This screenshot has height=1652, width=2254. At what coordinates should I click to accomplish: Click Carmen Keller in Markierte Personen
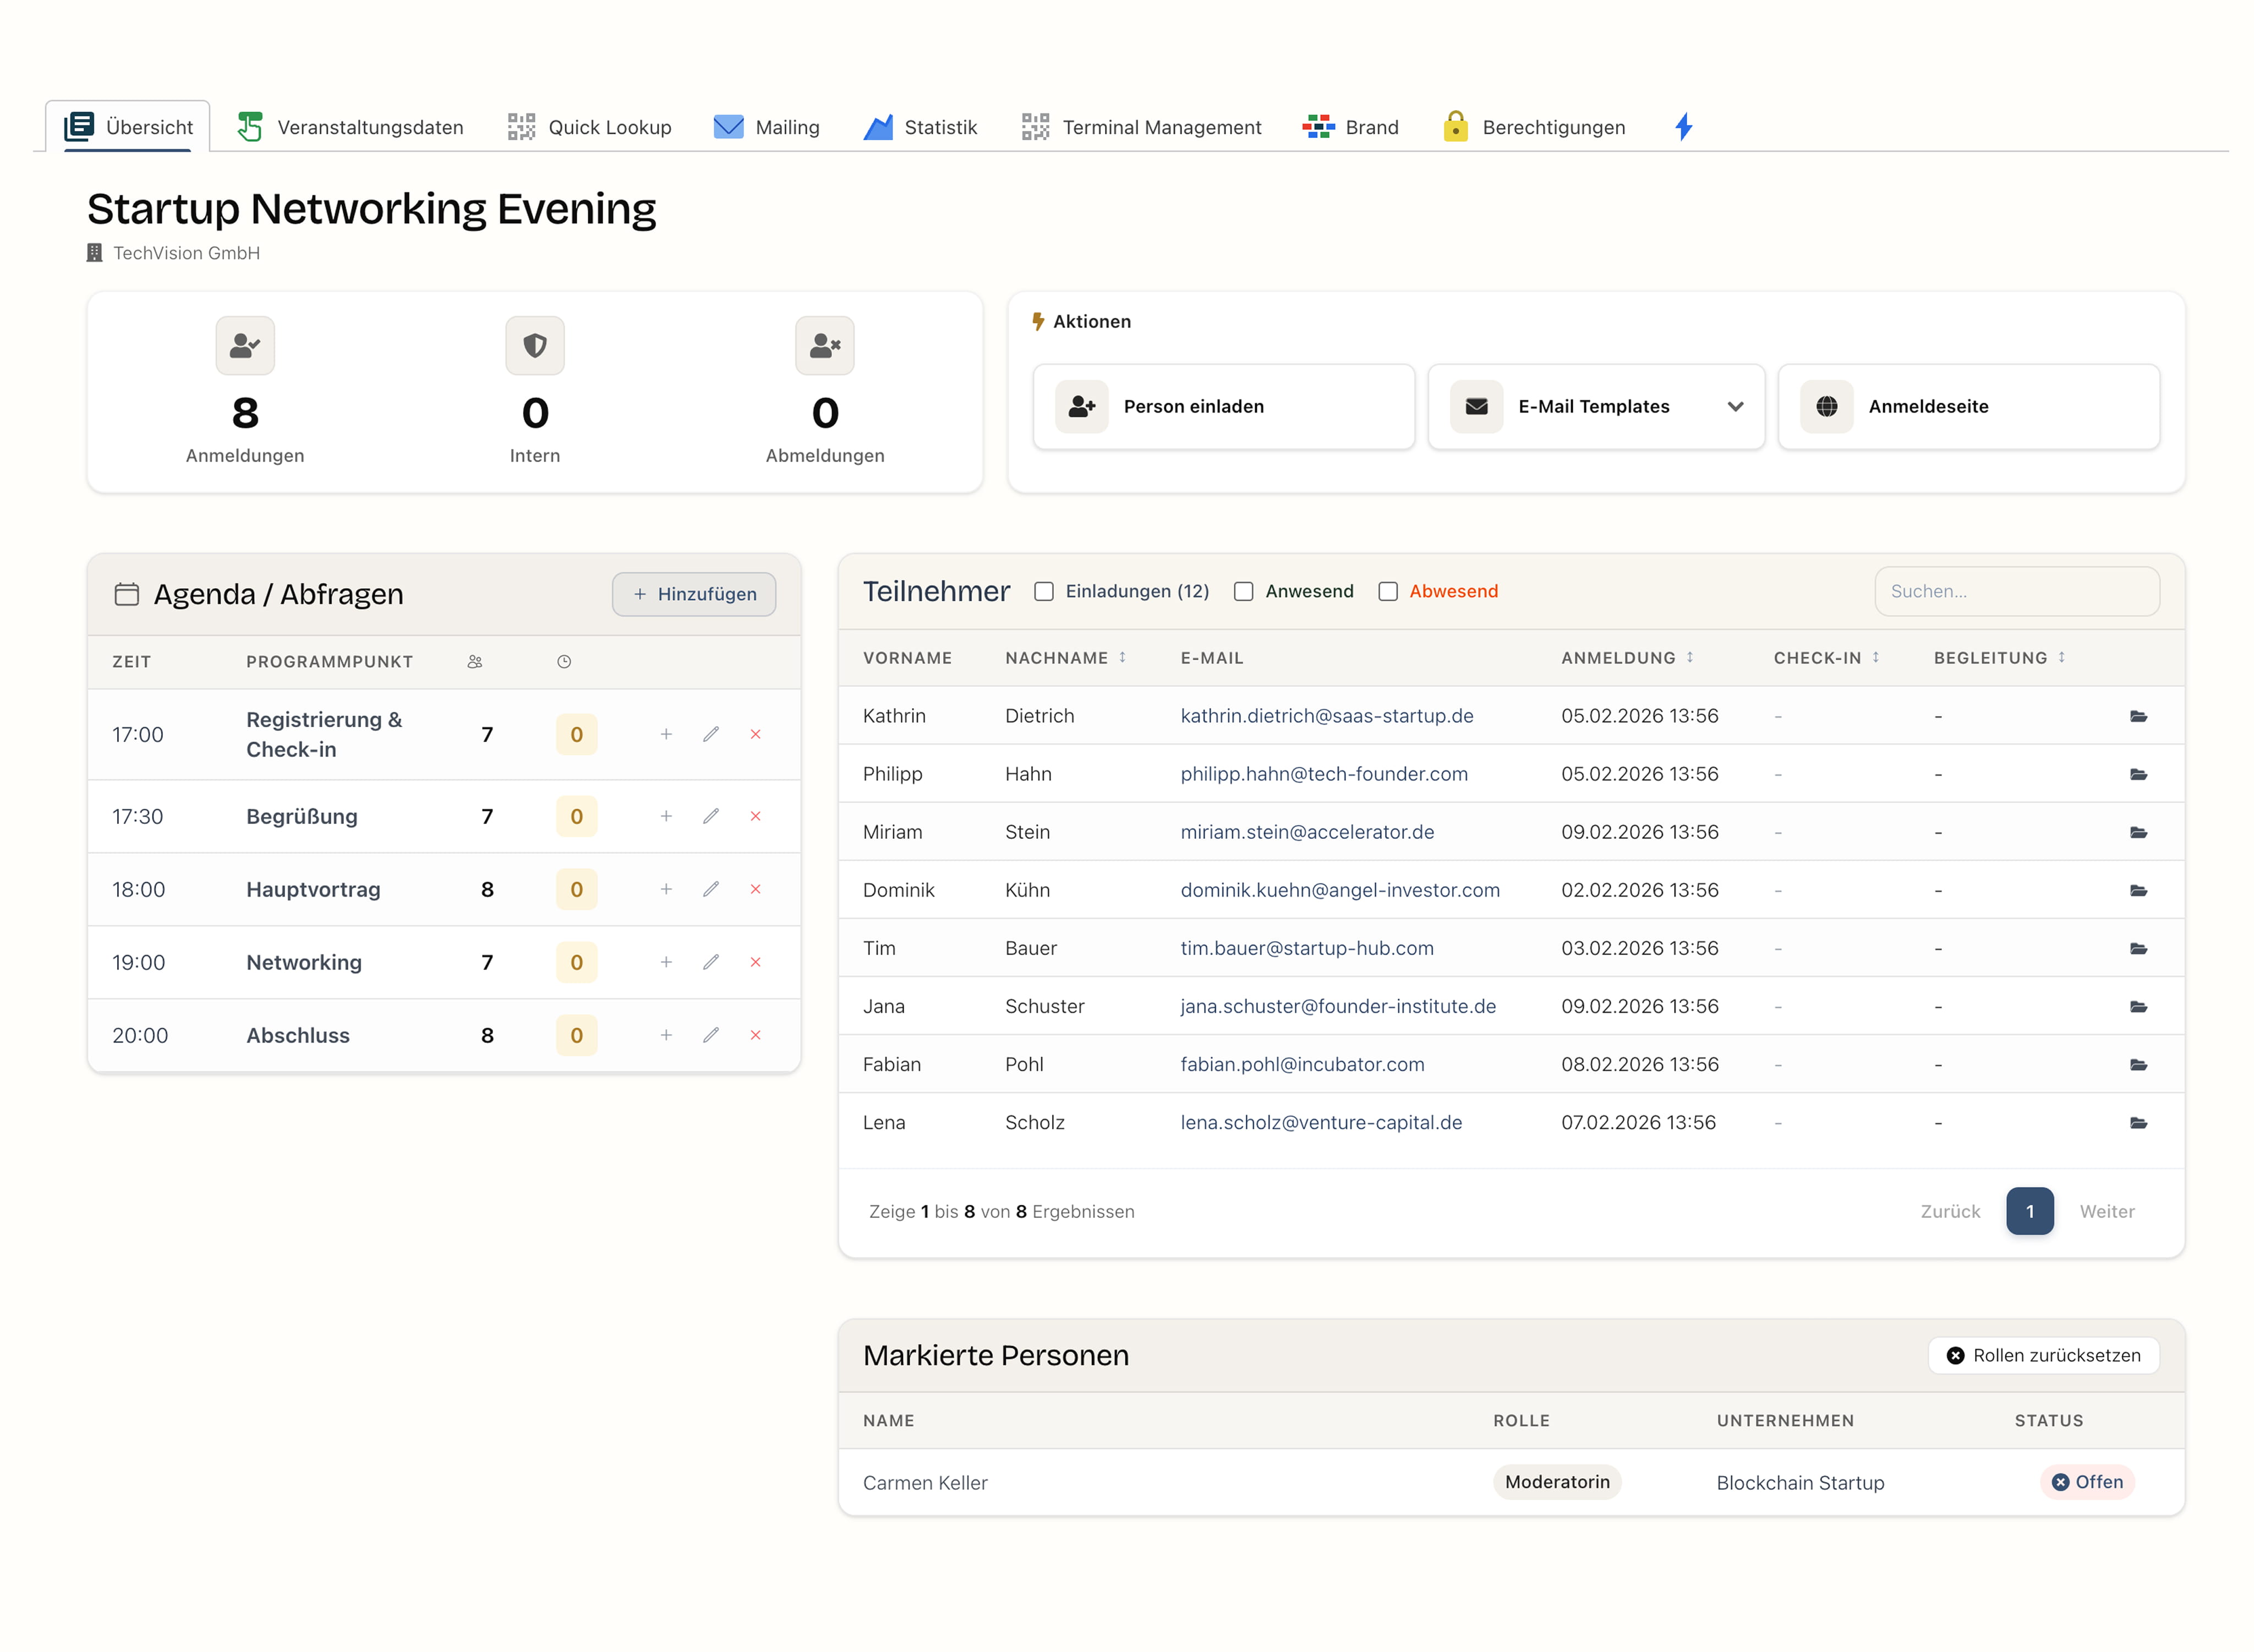[924, 1483]
